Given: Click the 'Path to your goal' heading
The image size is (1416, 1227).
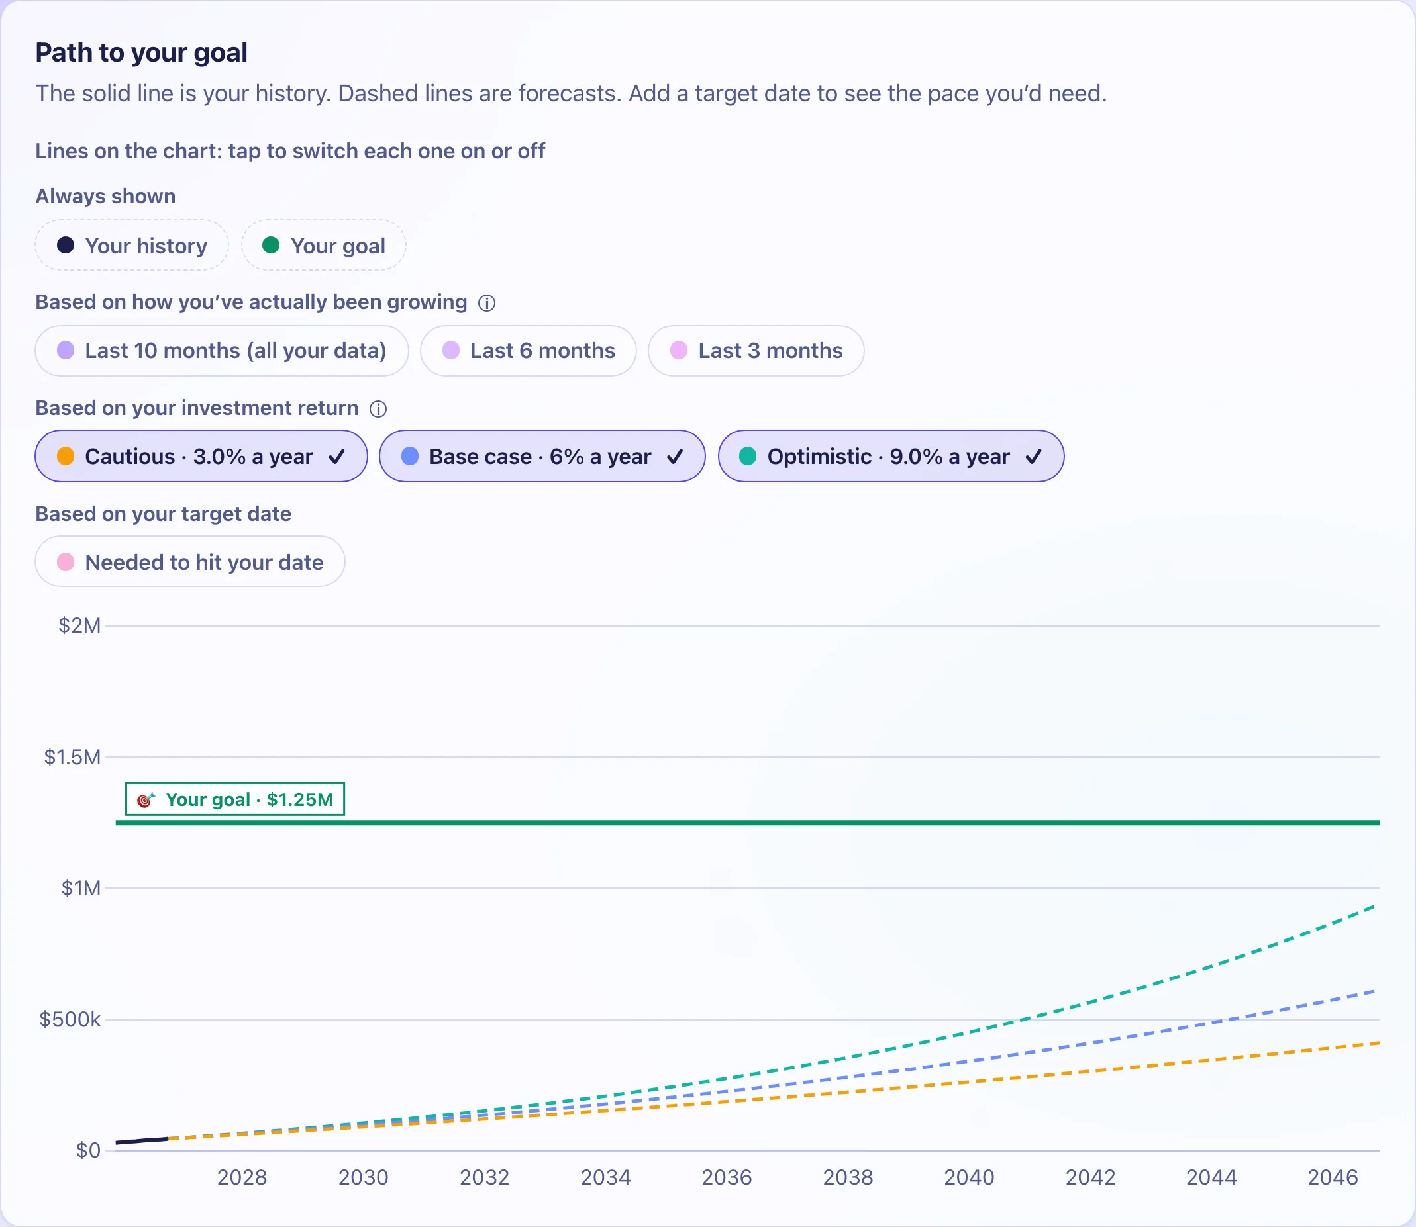Looking at the screenshot, I should (x=141, y=53).
